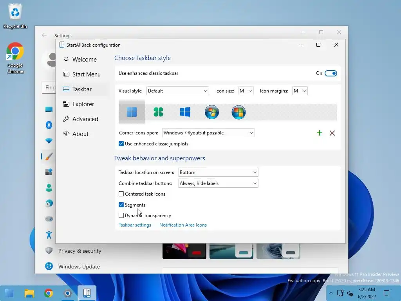The width and height of the screenshot is (401, 301).
Task: Open Google Chrome desktop shortcut
Action: pos(15,58)
